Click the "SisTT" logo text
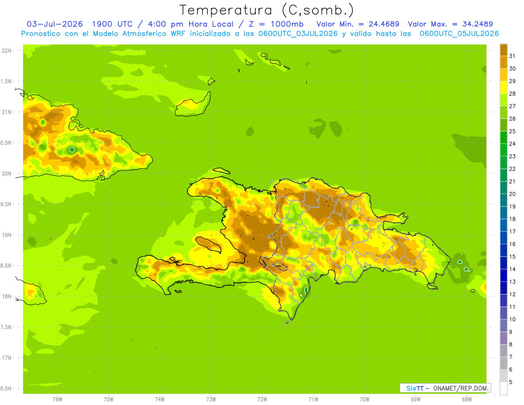524x405 pixels. 414,388
